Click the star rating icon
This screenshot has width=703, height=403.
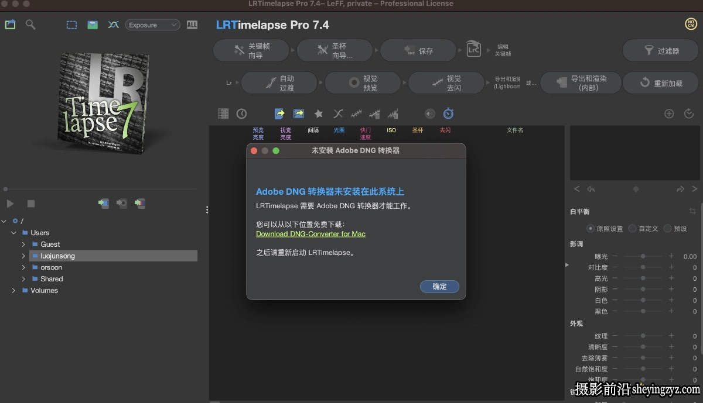coord(319,113)
